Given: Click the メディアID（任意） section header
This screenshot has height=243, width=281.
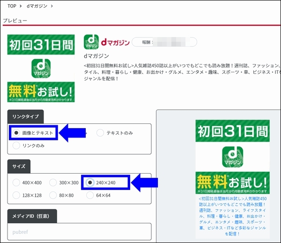Looking at the screenshot, I should point(32,216).
